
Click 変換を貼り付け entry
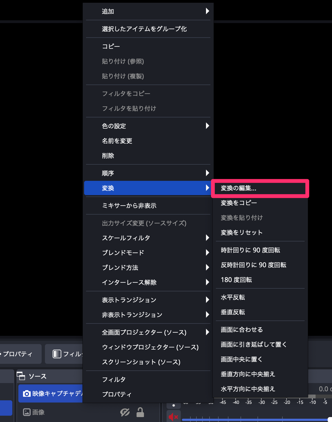click(260, 218)
